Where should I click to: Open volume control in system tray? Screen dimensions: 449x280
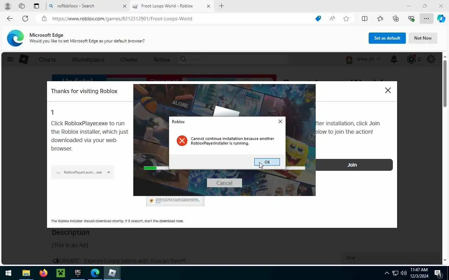(404, 273)
